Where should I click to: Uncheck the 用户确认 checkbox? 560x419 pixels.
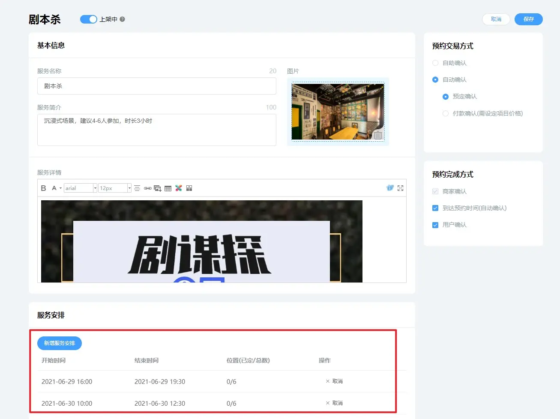(x=435, y=225)
